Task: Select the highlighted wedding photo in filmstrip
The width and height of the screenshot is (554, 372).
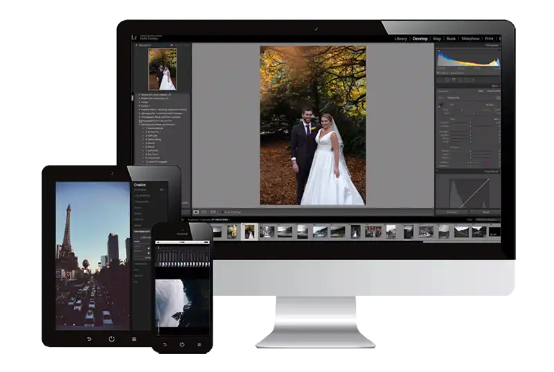Action: point(249,231)
